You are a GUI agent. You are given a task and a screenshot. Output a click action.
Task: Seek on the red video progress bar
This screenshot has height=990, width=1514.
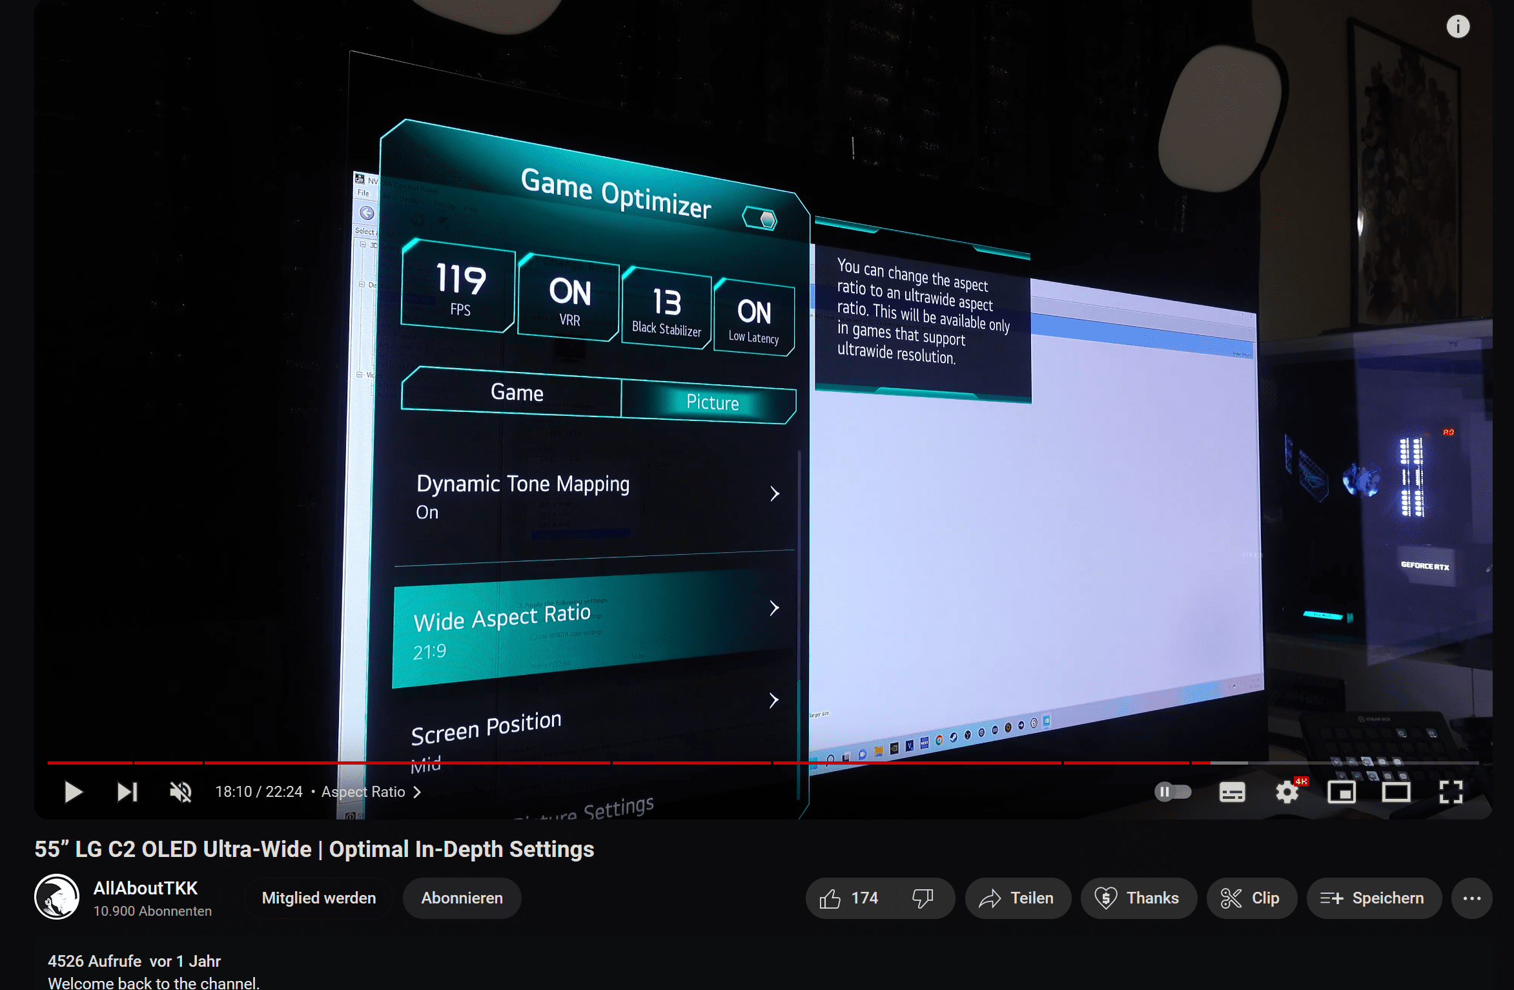pyautogui.click(x=763, y=763)
